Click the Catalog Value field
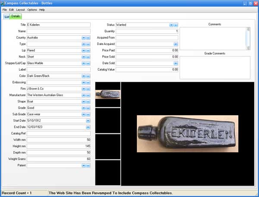The image size is (259, 197). [147, 70]
